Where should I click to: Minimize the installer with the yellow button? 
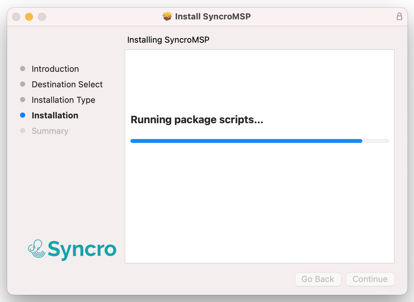(x=29, y=17)
